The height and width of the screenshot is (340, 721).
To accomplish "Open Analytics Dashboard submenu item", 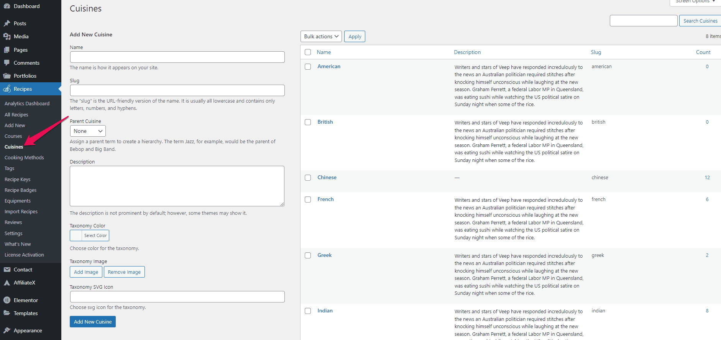I will (27, 103).
